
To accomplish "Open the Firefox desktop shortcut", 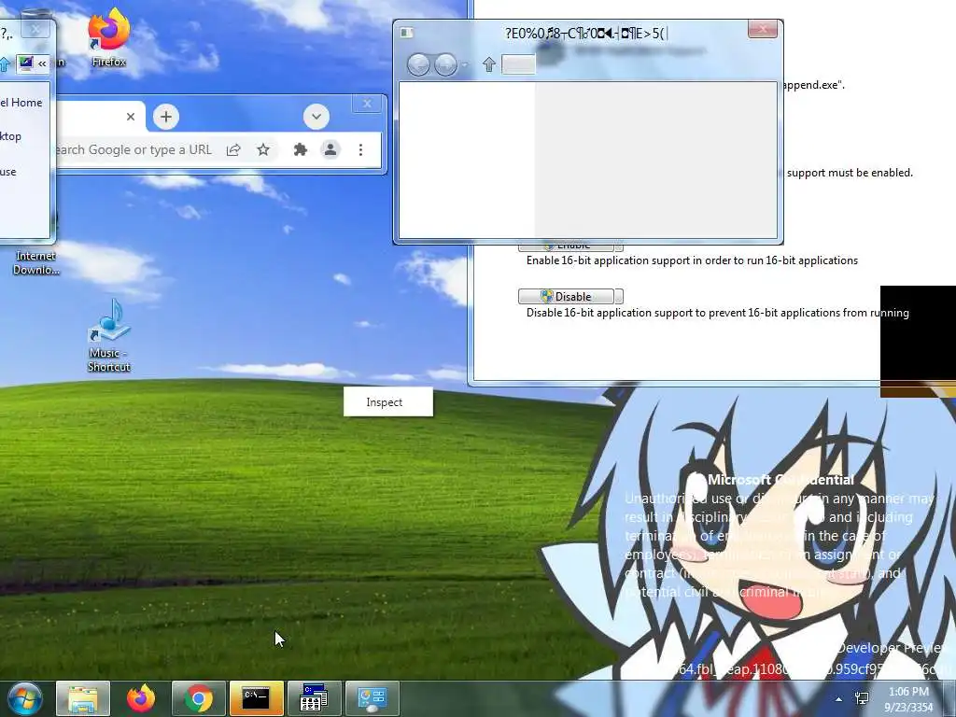I will pyautogui.click(x=108, y=36).
